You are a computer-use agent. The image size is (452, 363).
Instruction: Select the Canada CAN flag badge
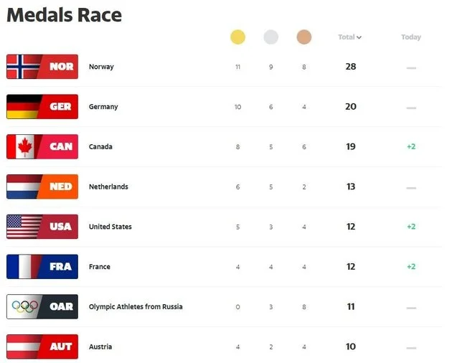point(41,146)
